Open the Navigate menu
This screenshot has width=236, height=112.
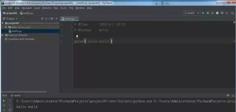tap(27, 8)
